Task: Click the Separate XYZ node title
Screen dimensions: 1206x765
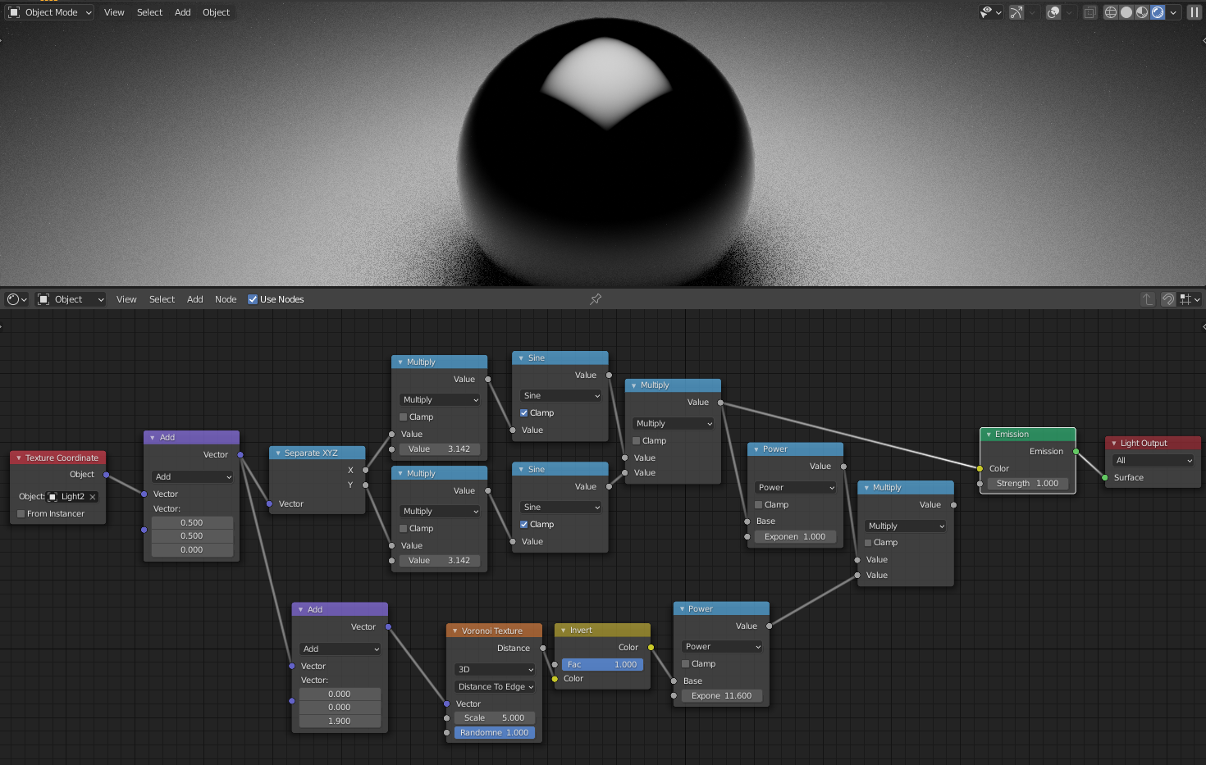Action: click(311, 453)
